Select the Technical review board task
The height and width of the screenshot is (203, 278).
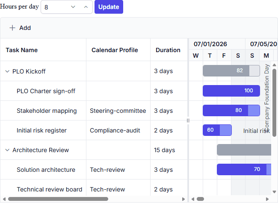(x=50, y=189)
